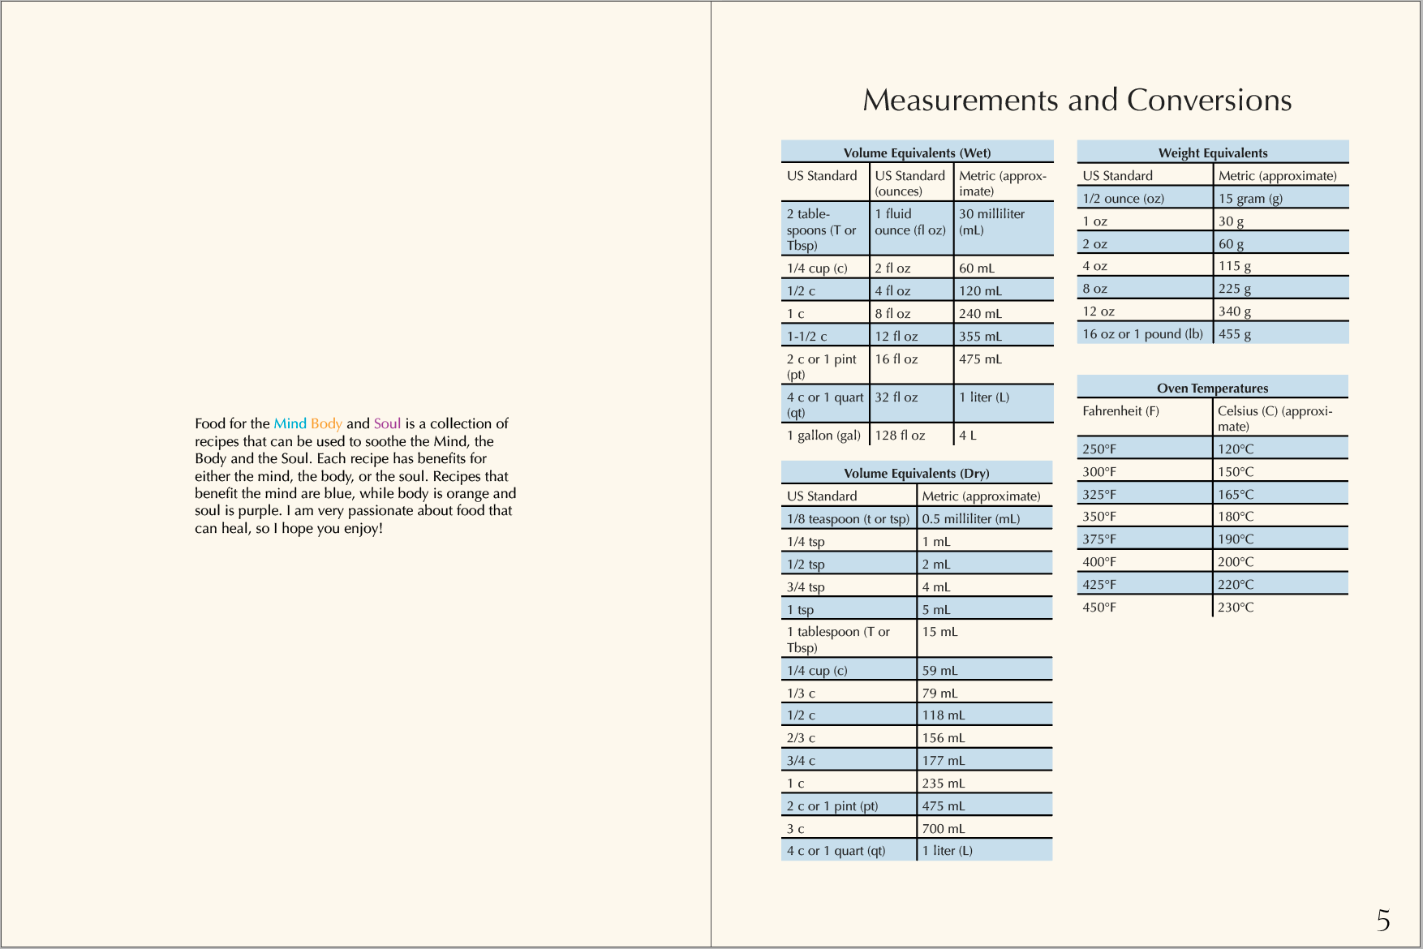The image size is (1423, 949).
Task: Select the '425°F' cell
Action: (x=1145, y=584)
